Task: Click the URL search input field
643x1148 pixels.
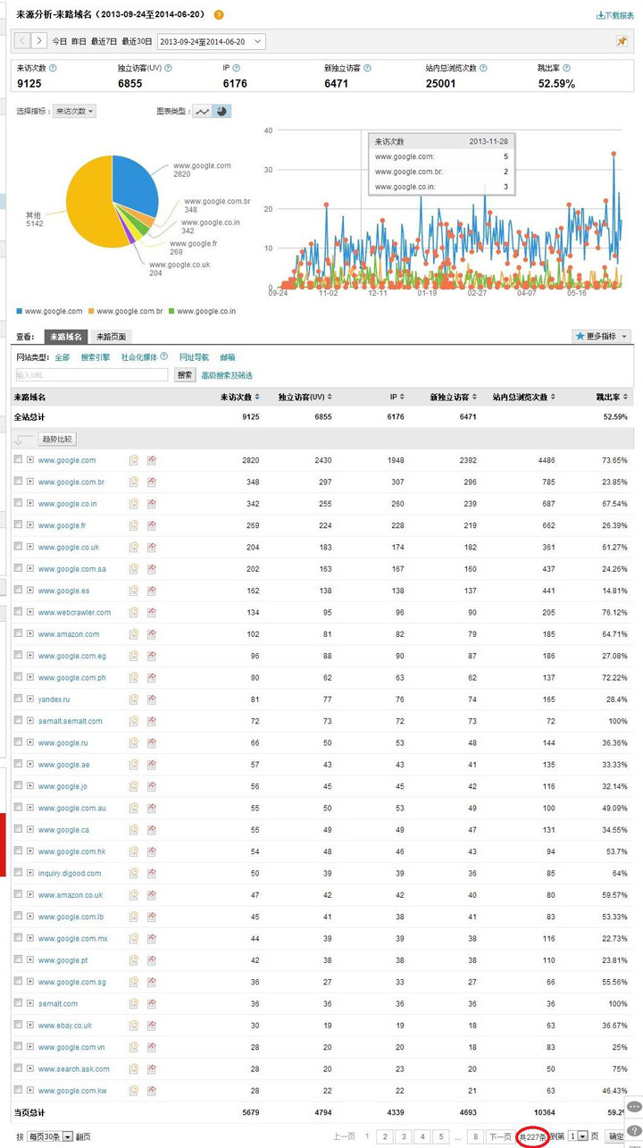Action: point(92,375)
